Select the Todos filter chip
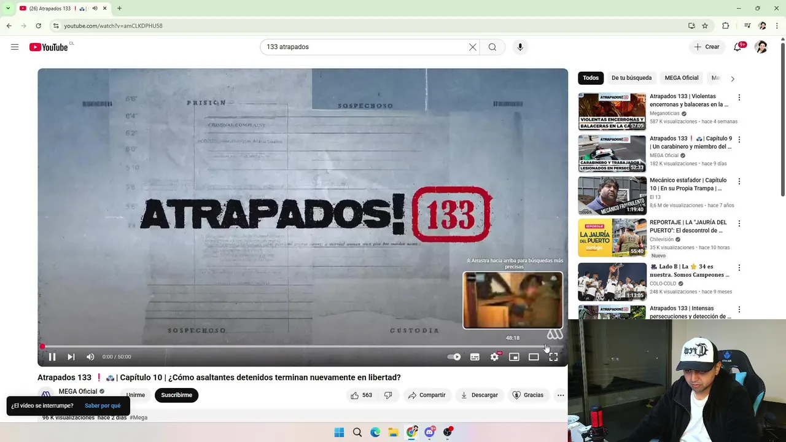 [591, 78]
